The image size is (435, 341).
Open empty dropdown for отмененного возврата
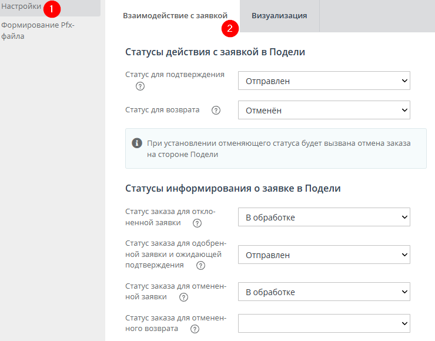click(x=324, y=323)
